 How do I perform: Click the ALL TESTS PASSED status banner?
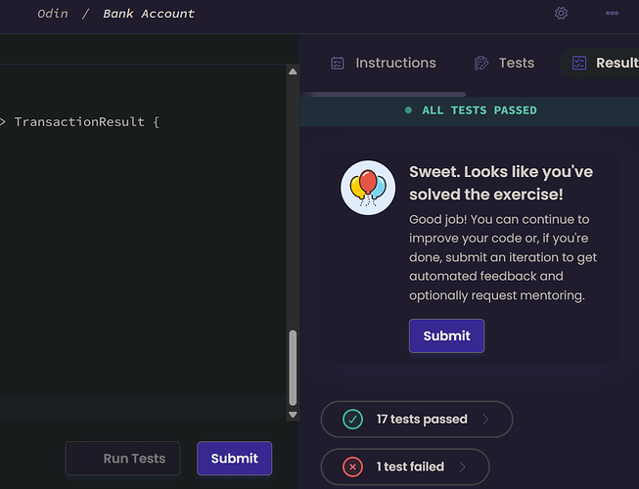tap(470, 111)
